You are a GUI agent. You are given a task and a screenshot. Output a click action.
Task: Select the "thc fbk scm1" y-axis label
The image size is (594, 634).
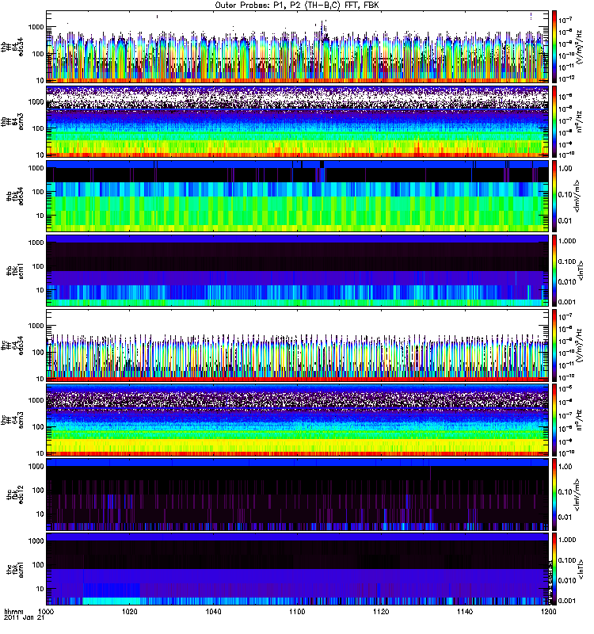(15, 569)
